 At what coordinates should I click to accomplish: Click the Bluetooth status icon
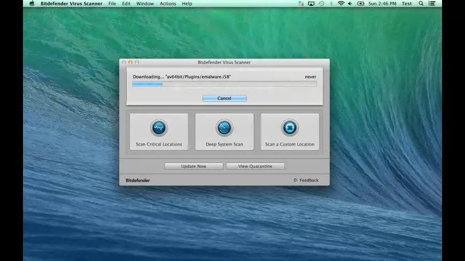pos(331,4)
